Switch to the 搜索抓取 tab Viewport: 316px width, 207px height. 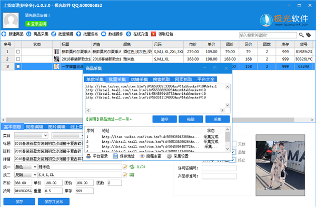pos(162,80)
